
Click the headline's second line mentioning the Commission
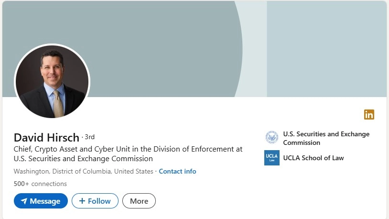click(83, 158)
